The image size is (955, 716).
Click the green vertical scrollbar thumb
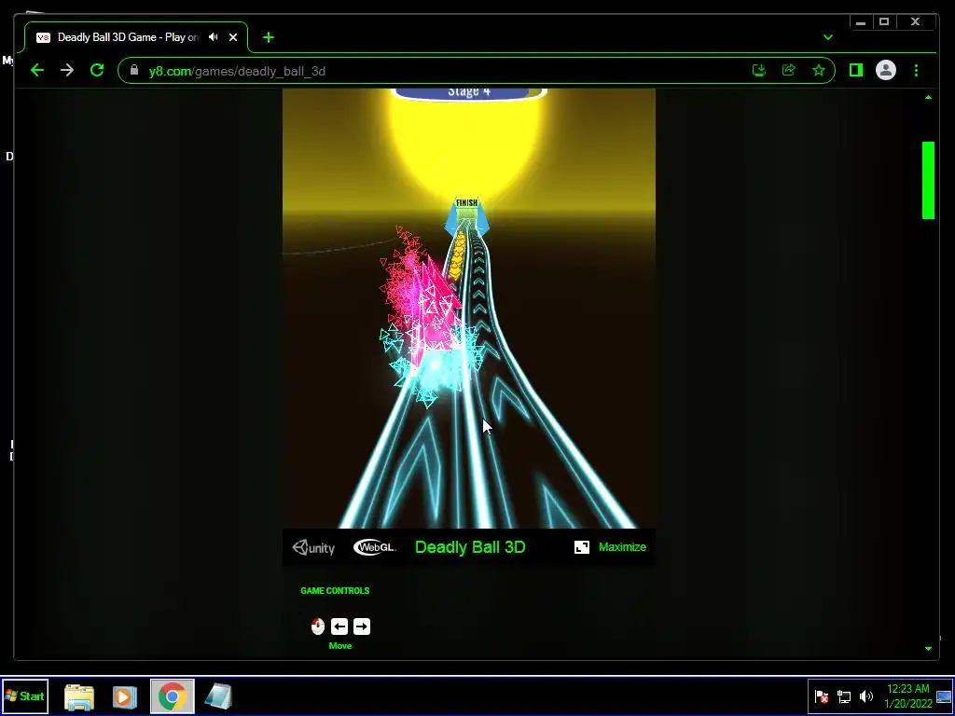tap(928, 180)
